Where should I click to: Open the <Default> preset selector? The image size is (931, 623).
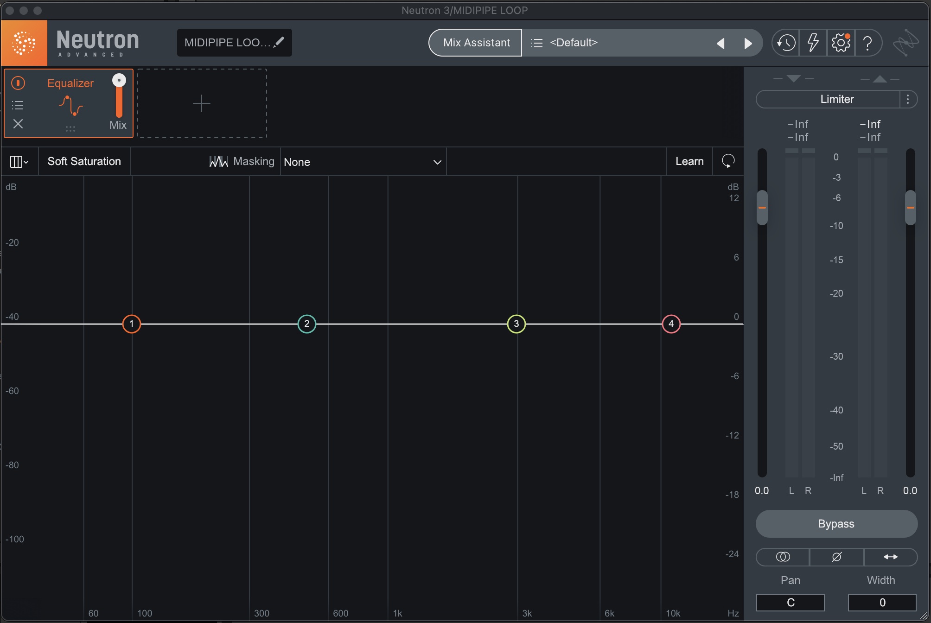617,43
